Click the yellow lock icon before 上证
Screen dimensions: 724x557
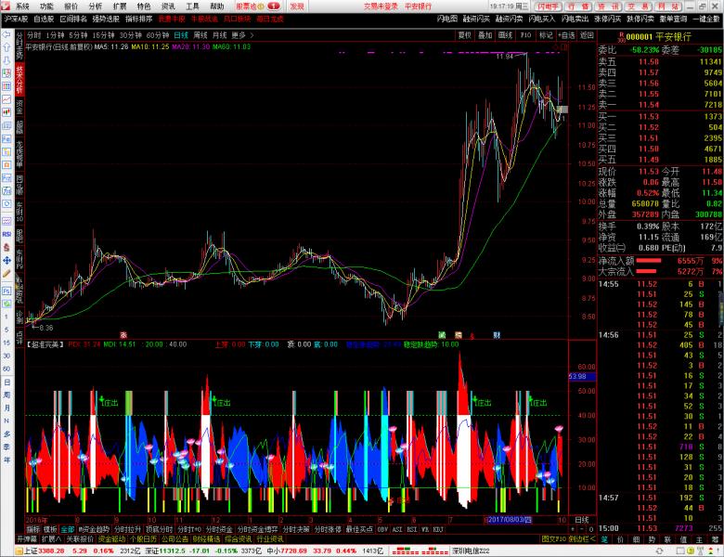pos(19,551)
